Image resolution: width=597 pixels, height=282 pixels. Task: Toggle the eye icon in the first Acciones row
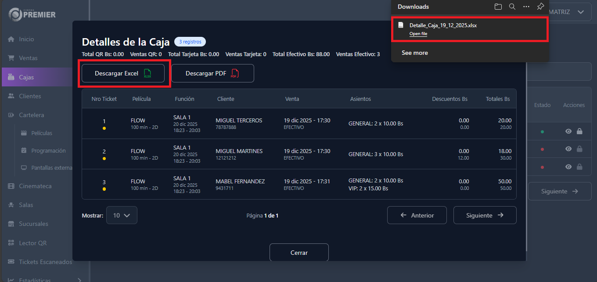pyautogui.click(x=568, y=131)
